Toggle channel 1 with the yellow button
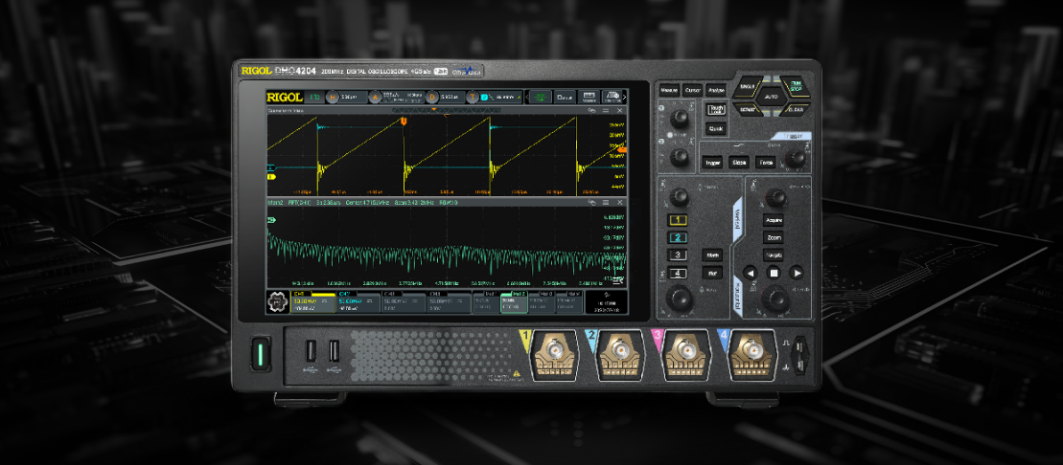The width and height of the screenshot is (1063, 465). (679, 220)
